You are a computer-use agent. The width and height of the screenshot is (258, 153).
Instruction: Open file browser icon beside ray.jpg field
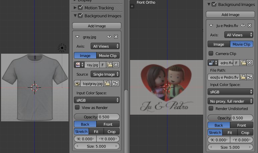click(110, 65)
